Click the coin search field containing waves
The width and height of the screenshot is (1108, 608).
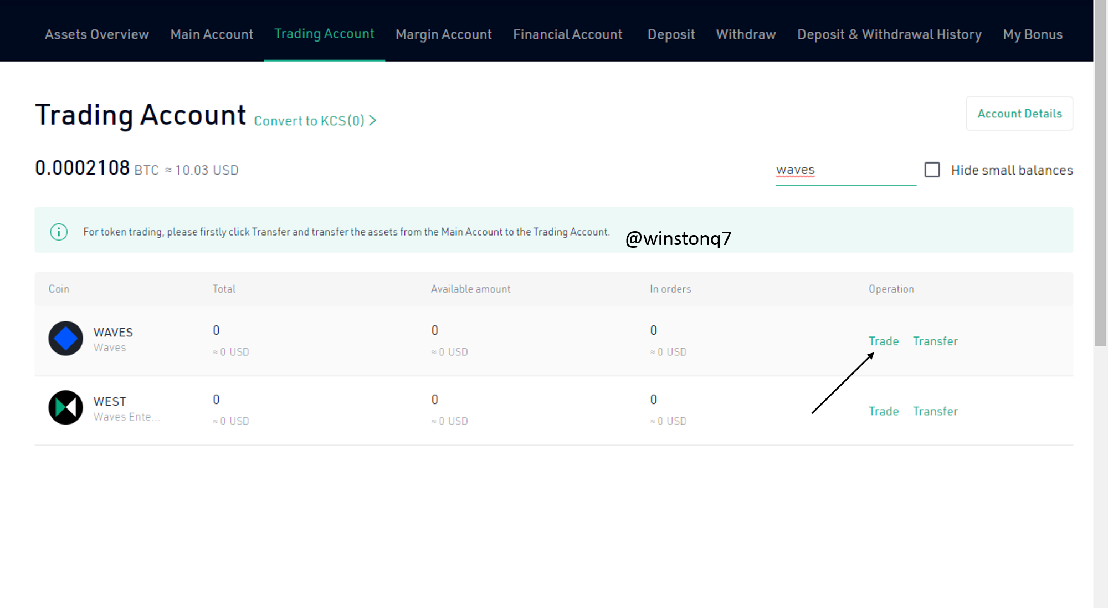(845, 170)
